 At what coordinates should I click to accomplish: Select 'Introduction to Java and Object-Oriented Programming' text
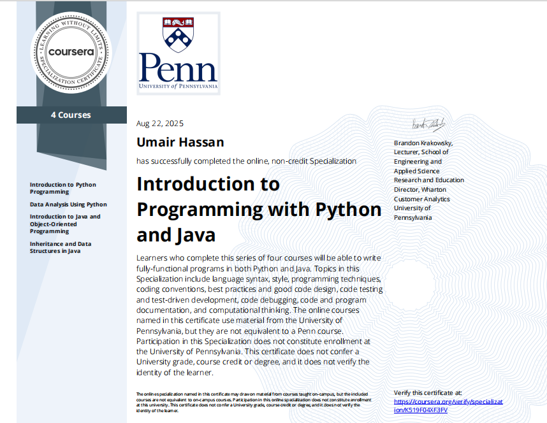click(65, 224)
